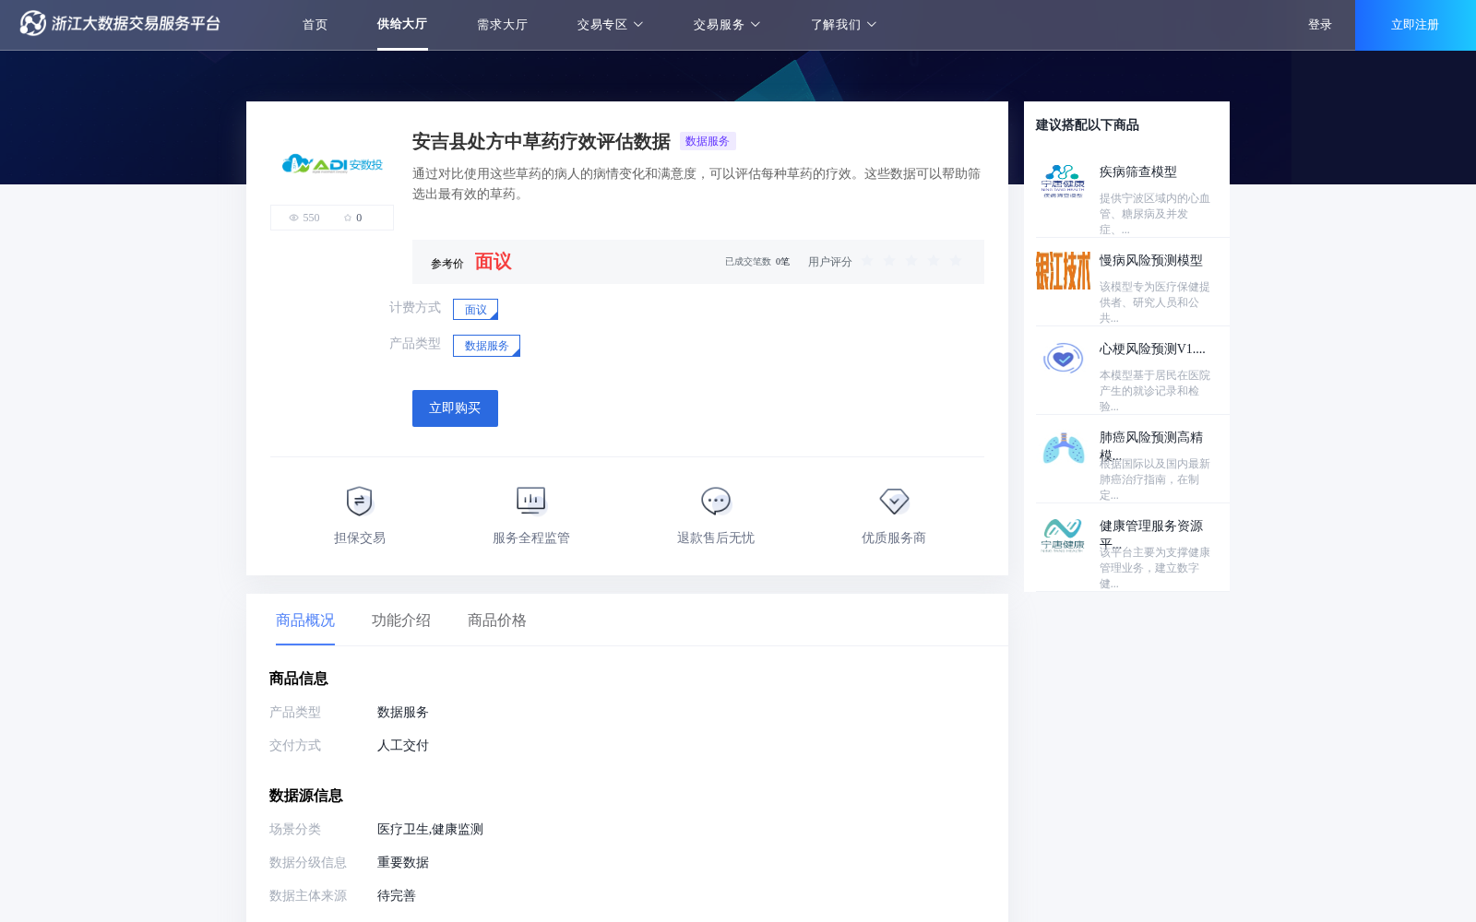The width and height of the screenshot is (1476, 922).
Task: Click the 服务全程监管 monitor icon
Action: pos(531,501)
